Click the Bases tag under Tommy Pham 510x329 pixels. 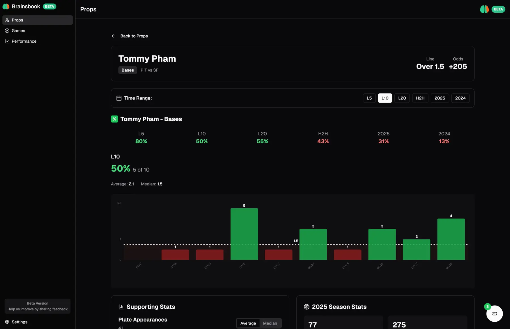click(x=127, y=70)
